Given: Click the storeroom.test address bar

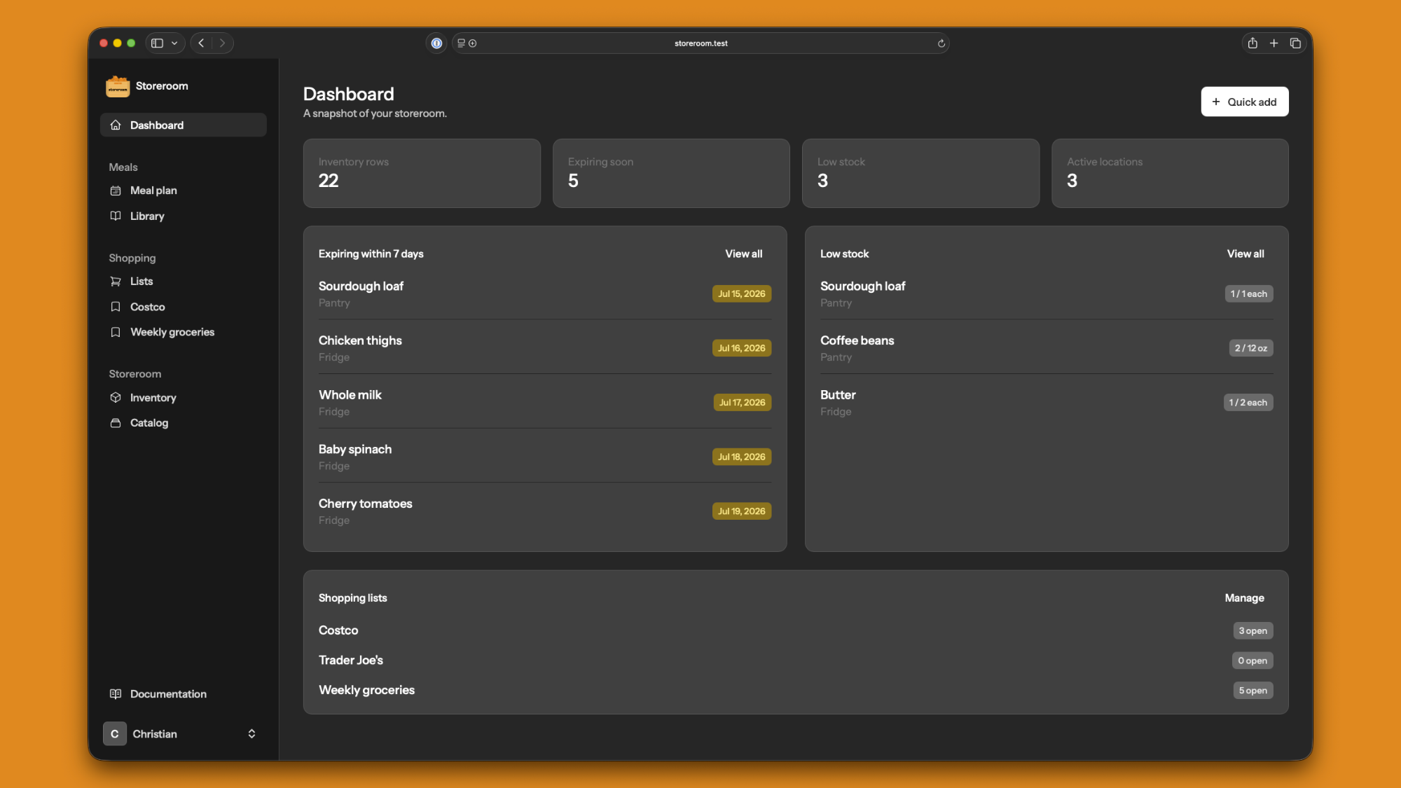Looking at the screenshot, I should tap(701, 43).
